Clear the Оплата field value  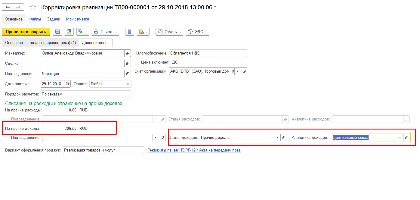coord(128,84)
